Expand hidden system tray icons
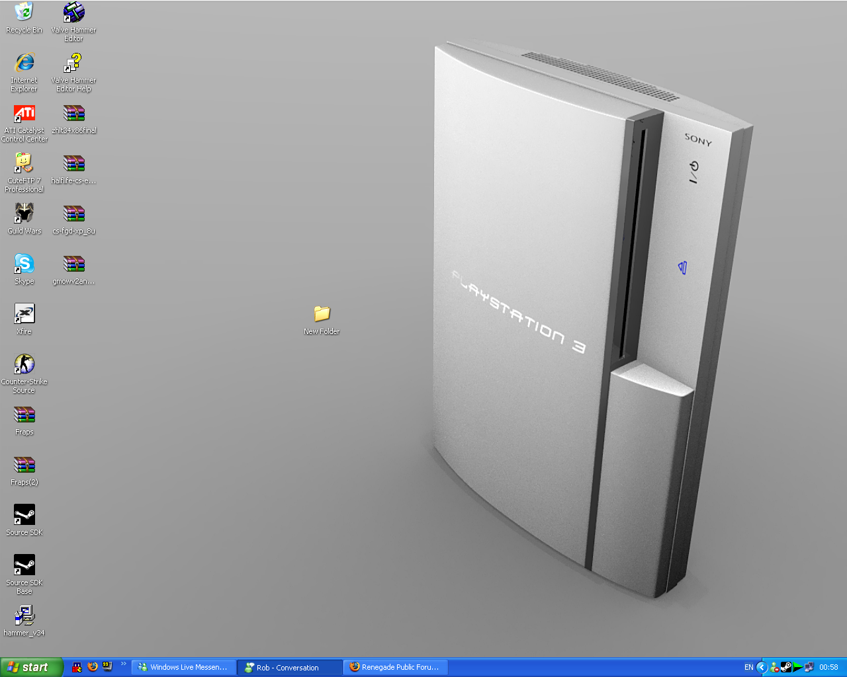The image size is (847, 677). (762, 667)
